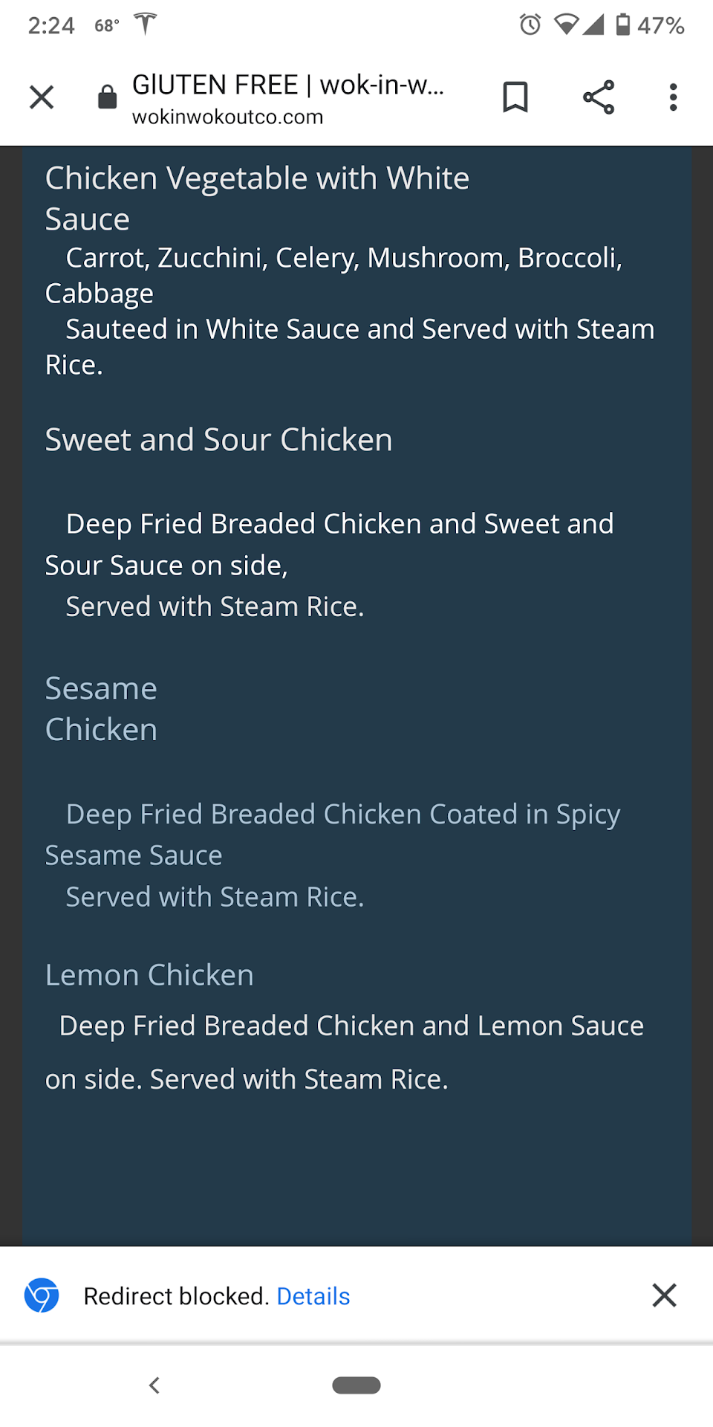The width and height of the screenshot is (713, 1427).
Task: Bookmark this gluten free page
Action: (x=515, y=97)
